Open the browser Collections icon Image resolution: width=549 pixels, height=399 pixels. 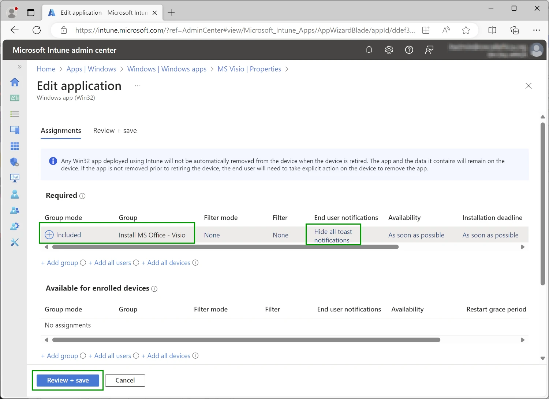pyautogui.click(x=515, y=30)
